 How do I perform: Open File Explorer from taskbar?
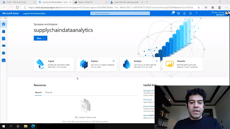point(26,126)
